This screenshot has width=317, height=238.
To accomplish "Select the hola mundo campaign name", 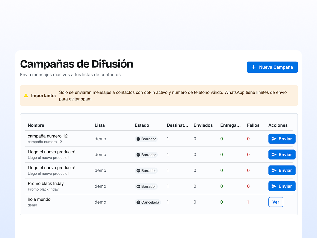I will (x=39, y=199).
